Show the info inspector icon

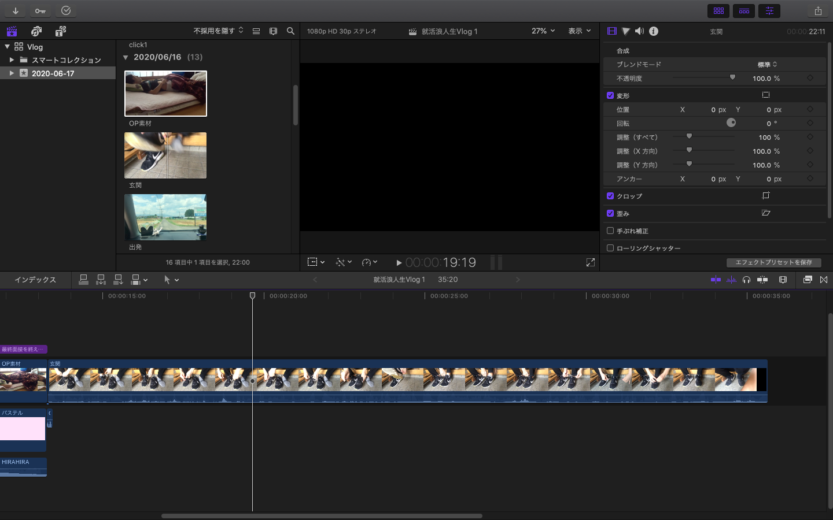(x=654, y=31)
